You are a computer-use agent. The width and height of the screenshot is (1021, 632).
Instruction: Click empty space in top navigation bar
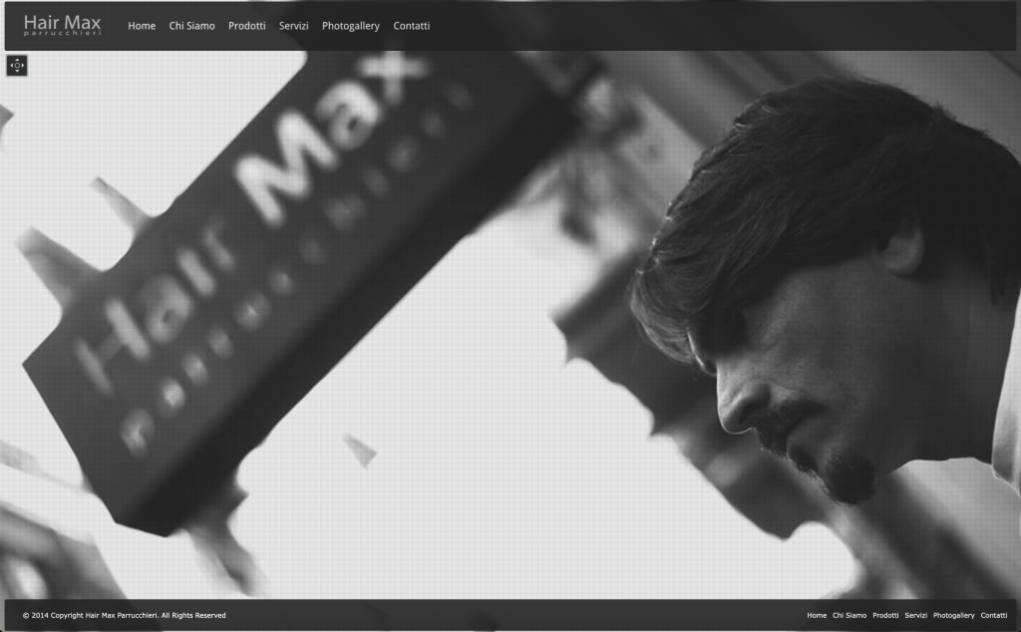[x=698, y=26]
